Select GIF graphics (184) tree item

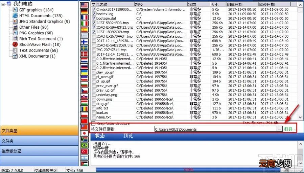36,10
